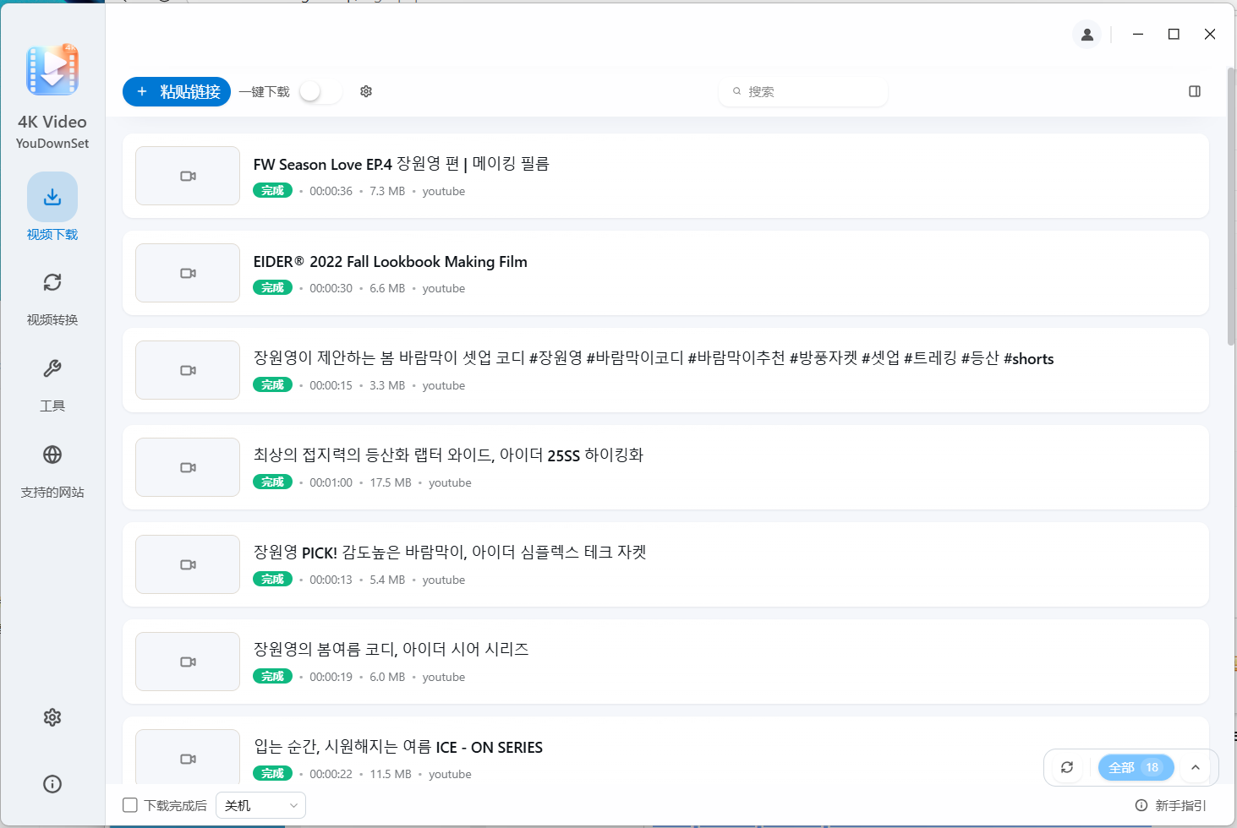Check the 下载完成后 checkbox
The image size is (1237, 828).
(129, 805)
